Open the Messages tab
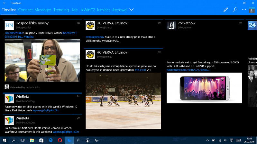The height and width of the screenshot is (144, 257). [x=43, y=10]
